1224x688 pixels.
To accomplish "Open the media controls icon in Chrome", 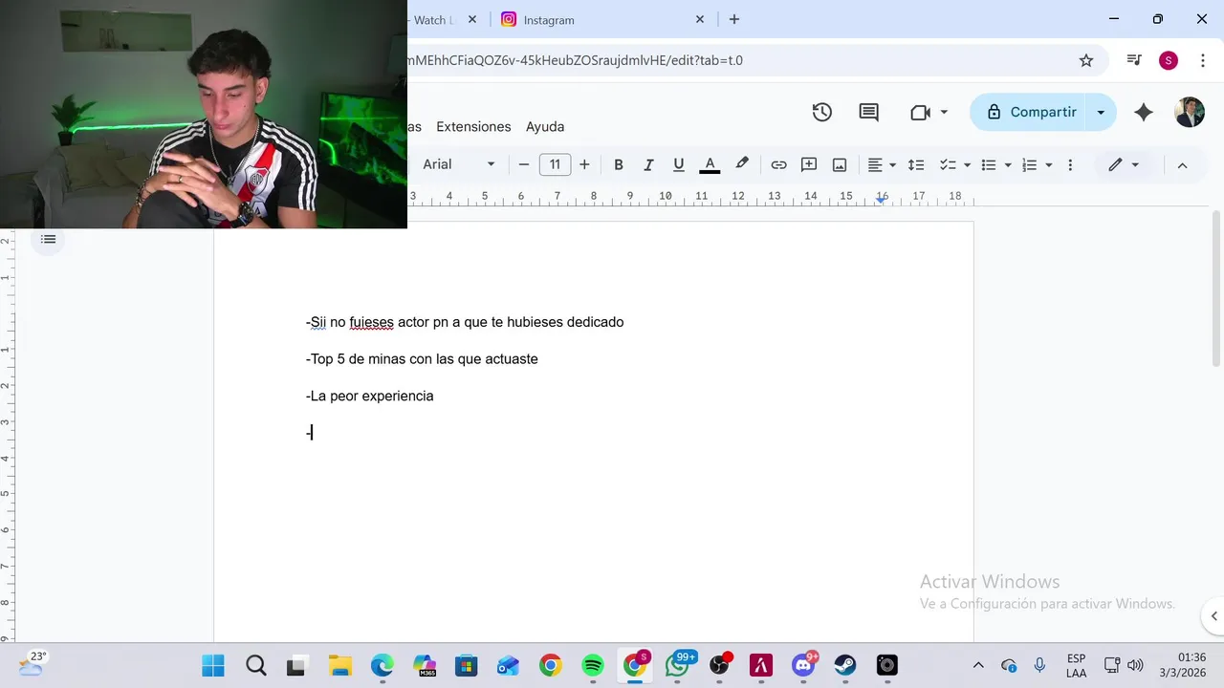I will (1134, 60).
